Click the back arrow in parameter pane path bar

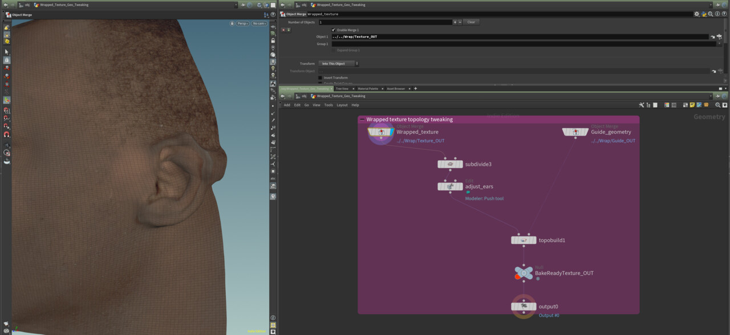[x=282, y=5]
